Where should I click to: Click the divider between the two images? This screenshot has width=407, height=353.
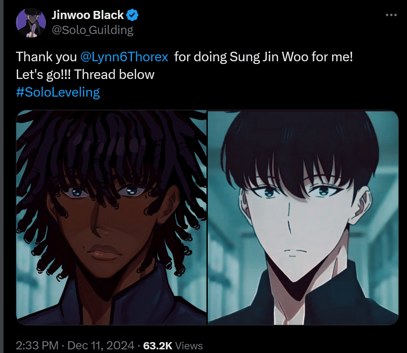click(x=207, y=217)
